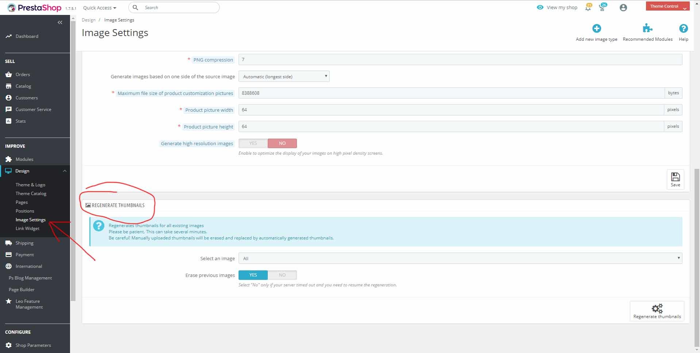Click the Save button
This screenshot has height=353, width=700.
click(x=675, y=179)
